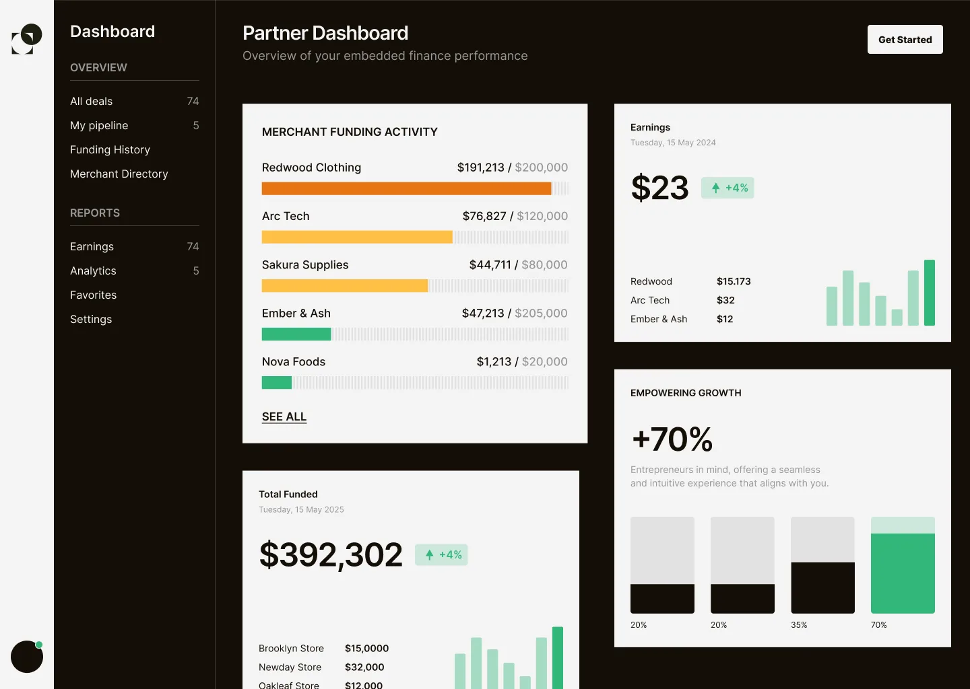The height and width of the screenshot is (689, 970).
Task: Click the green 70% growth bar
Action: pyautogui.click(x=903, y=573)
